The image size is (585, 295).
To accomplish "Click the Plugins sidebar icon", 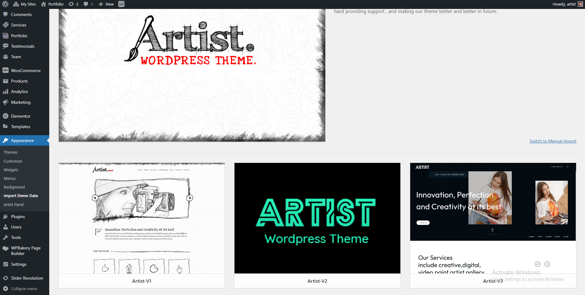I will point(6,216).
